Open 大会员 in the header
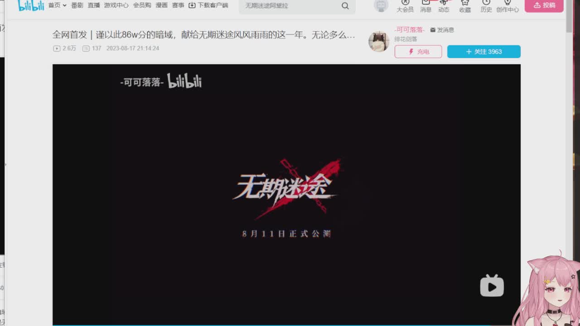This screenshot has width=580, height=326. tap(405, 6)
